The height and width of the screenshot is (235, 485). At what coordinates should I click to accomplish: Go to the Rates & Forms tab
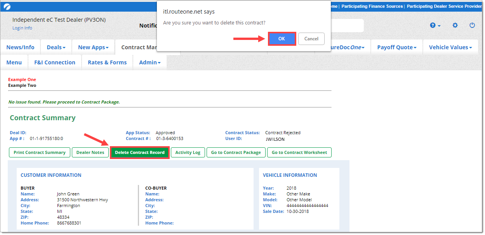(107, 62)
